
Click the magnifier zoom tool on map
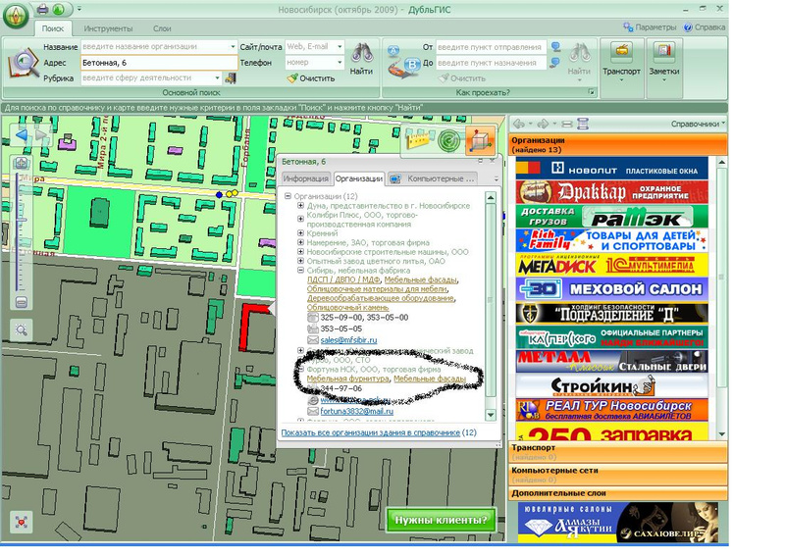coord(21,330)
